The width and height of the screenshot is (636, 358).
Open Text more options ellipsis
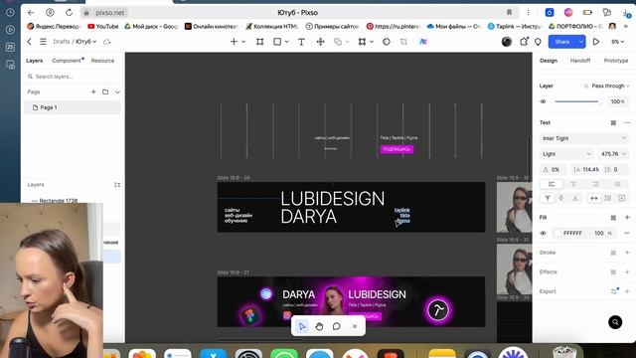coord(627,122)
